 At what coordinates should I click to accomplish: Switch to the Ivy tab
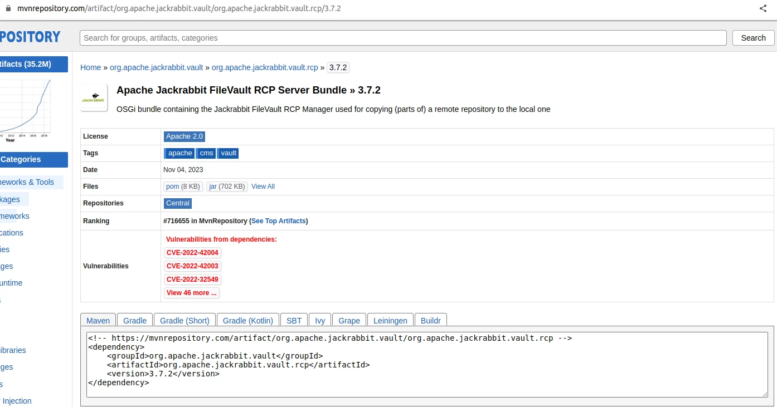point(320,320)
